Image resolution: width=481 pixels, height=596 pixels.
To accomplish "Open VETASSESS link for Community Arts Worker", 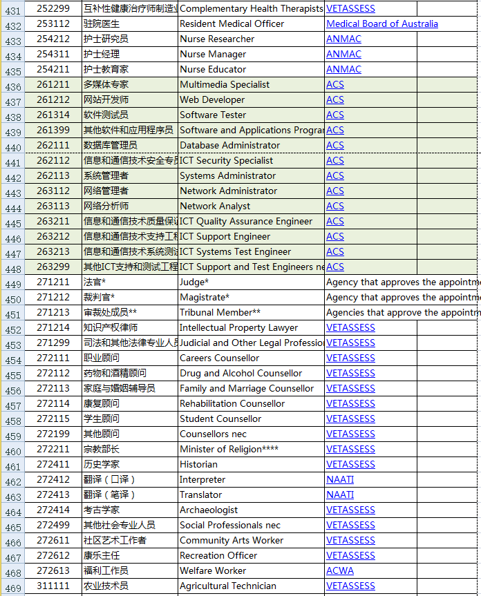I will [350, 541].
